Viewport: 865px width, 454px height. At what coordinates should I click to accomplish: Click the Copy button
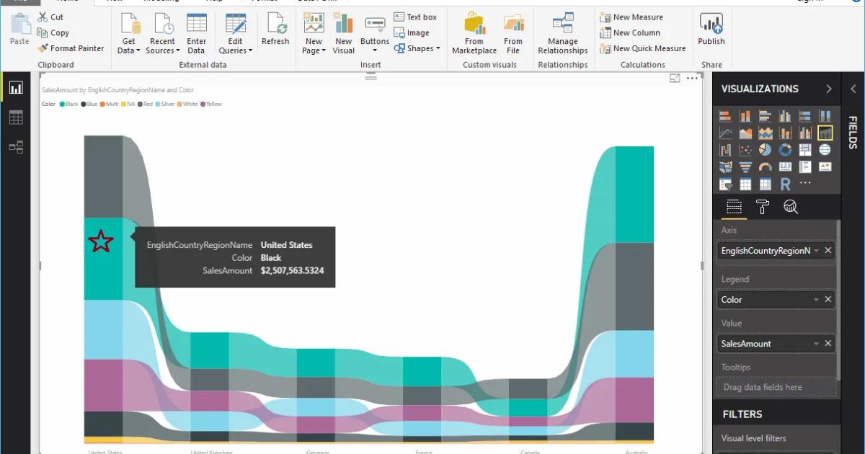(53, 32)
